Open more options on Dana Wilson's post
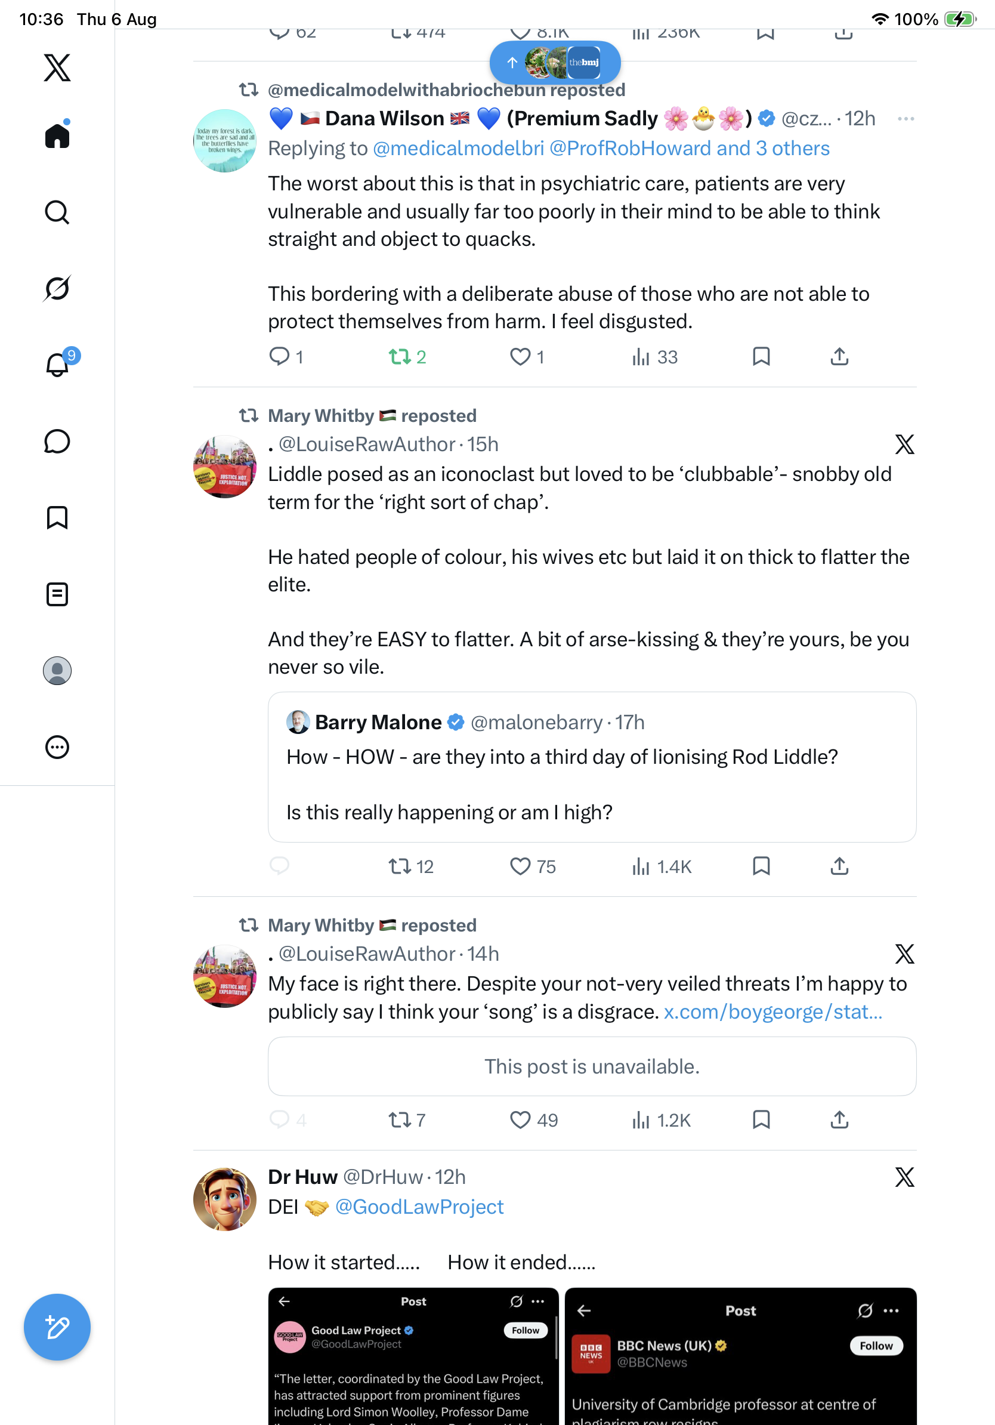Viewport: 995px width, 1425px height. pos(906,119)
